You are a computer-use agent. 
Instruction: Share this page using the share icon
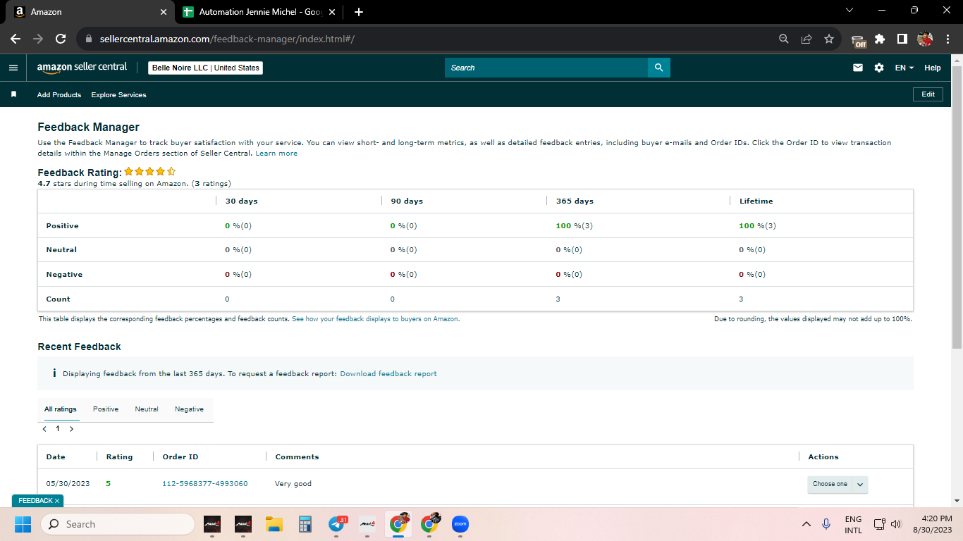[x=806, y=39]
